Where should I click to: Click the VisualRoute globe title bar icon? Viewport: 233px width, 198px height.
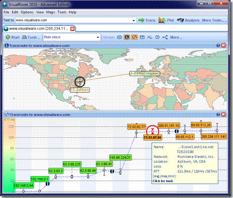tap(5, 4)
